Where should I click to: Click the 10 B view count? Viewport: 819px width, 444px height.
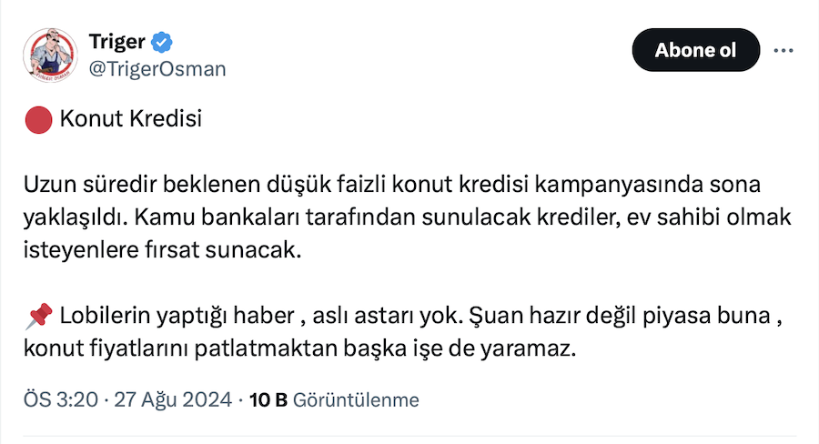pos(268,399)
